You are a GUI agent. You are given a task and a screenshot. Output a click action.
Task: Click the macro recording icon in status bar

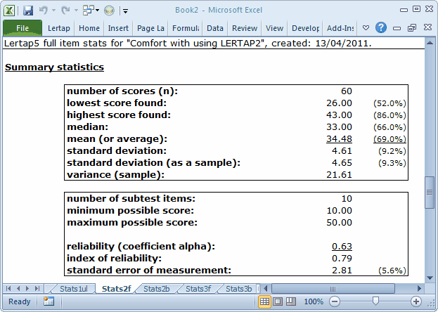(x=49, y=301)
